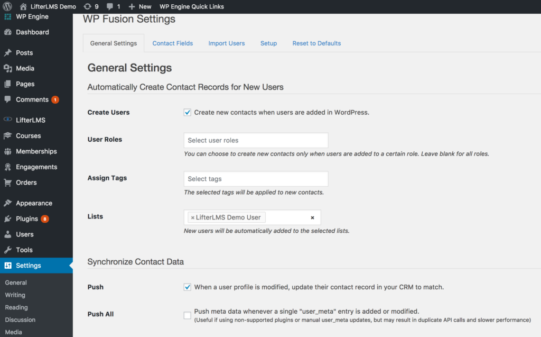
Task: Go to Media settings submenu
Action: (13, 332)
